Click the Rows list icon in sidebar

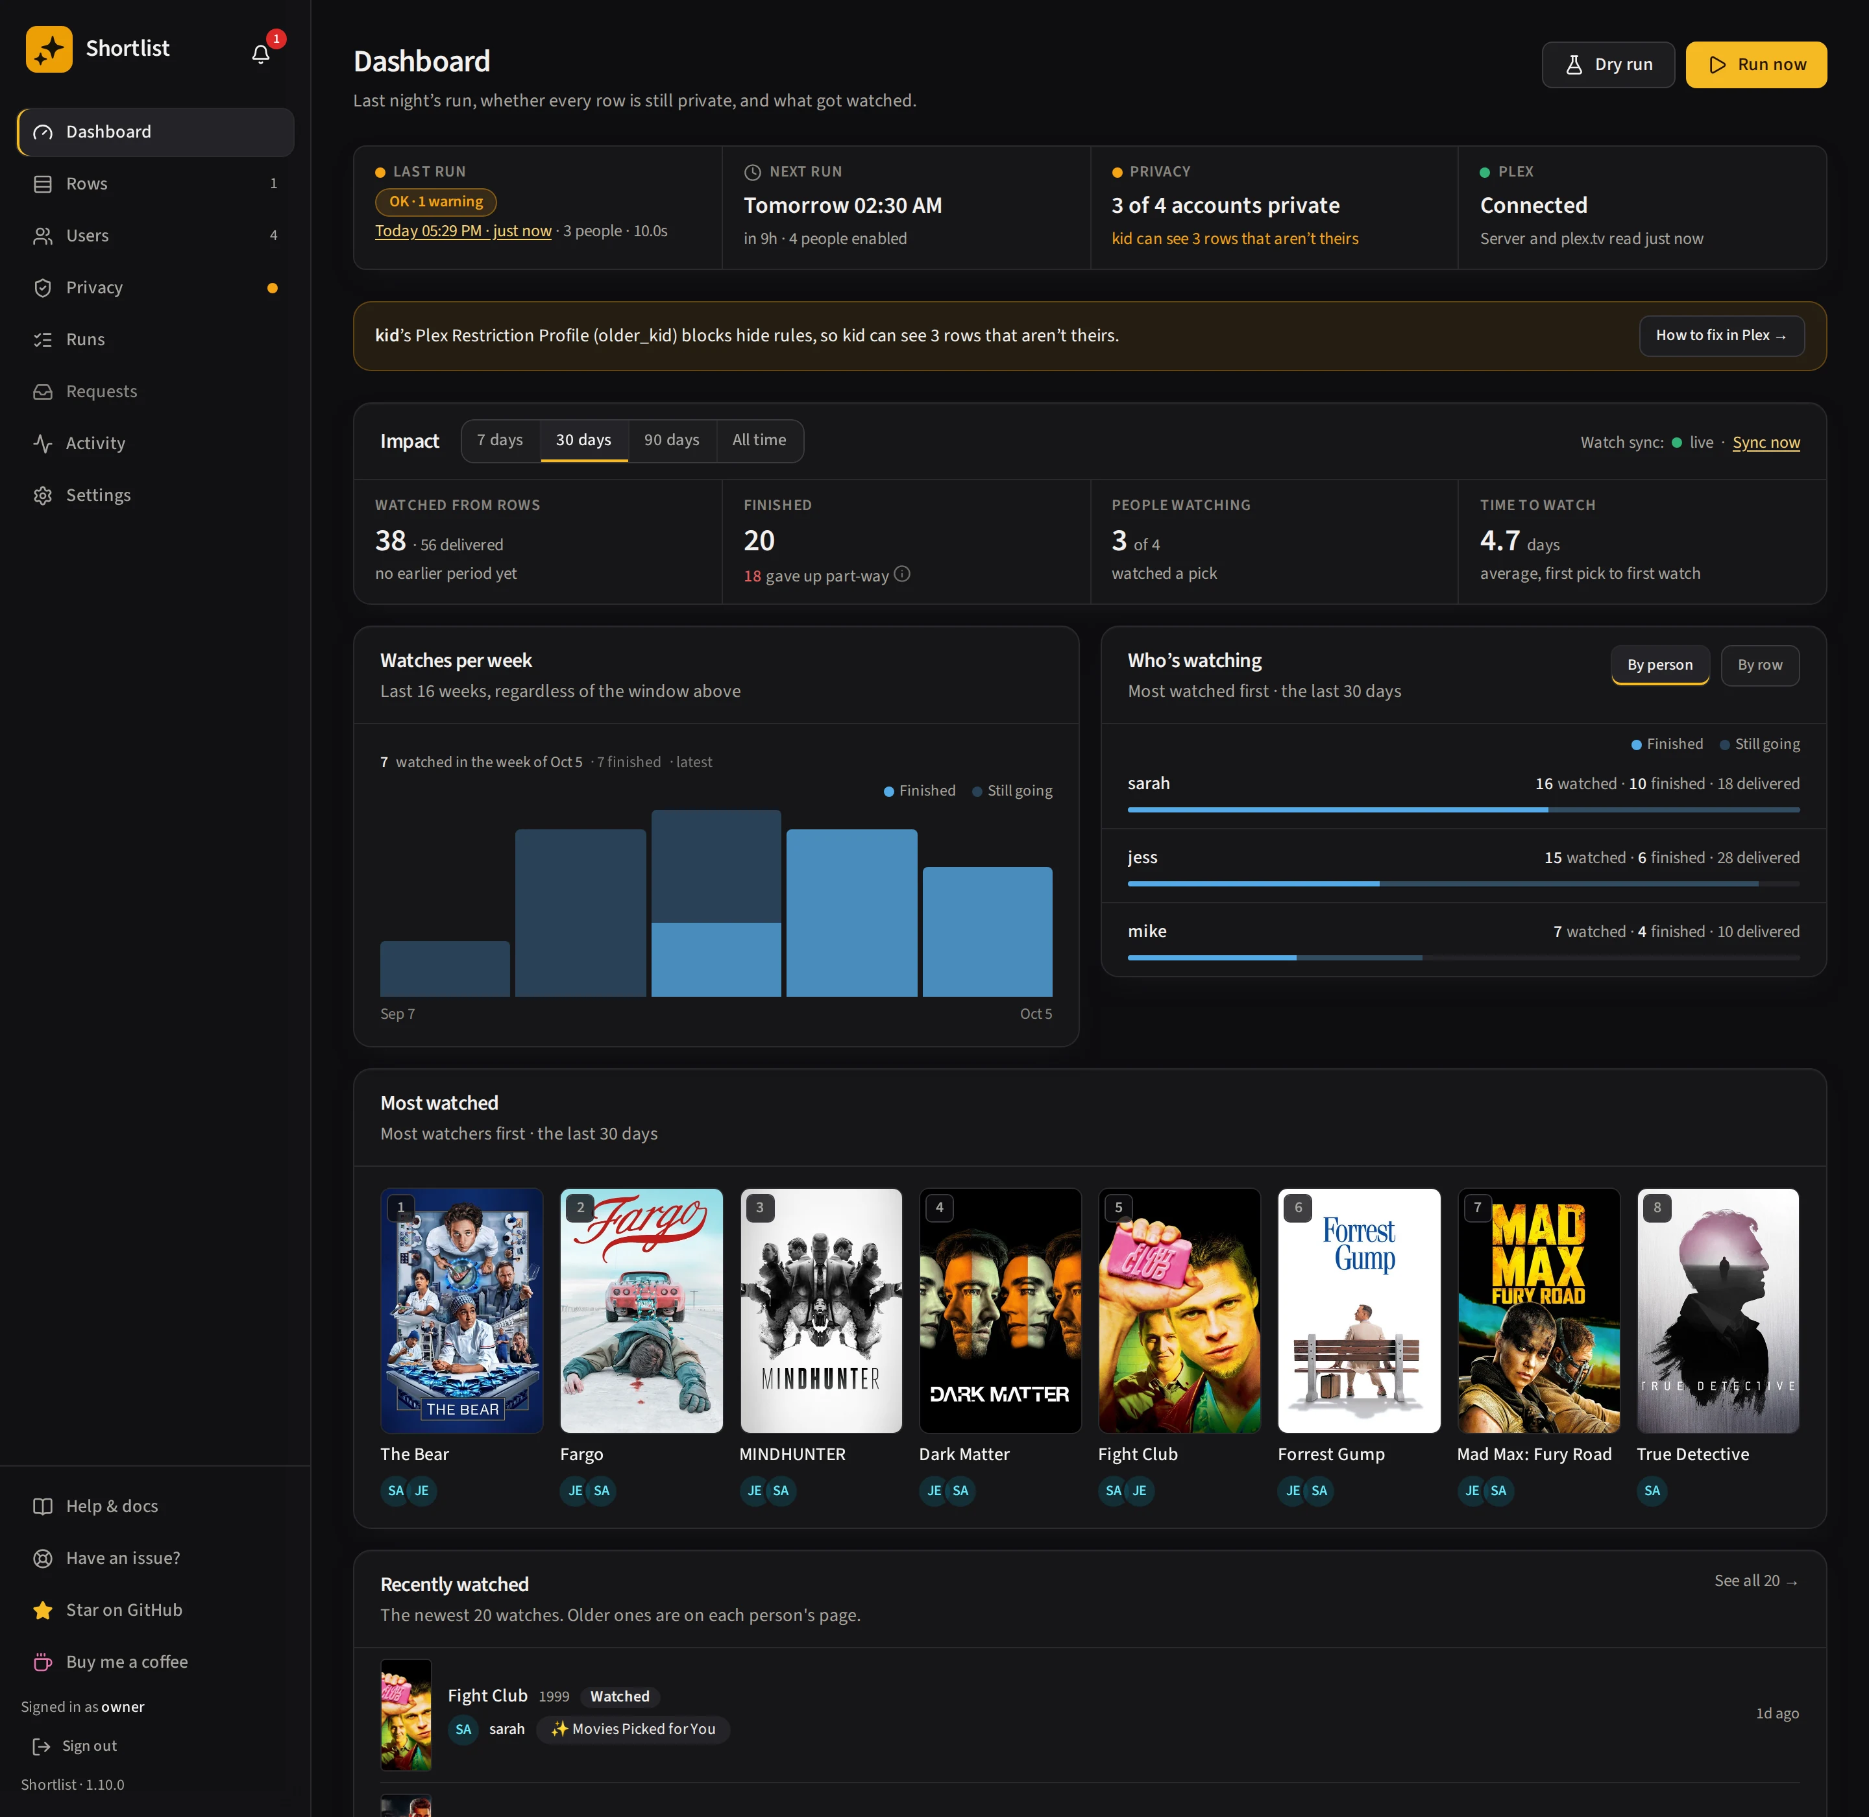tap(43, 184)
